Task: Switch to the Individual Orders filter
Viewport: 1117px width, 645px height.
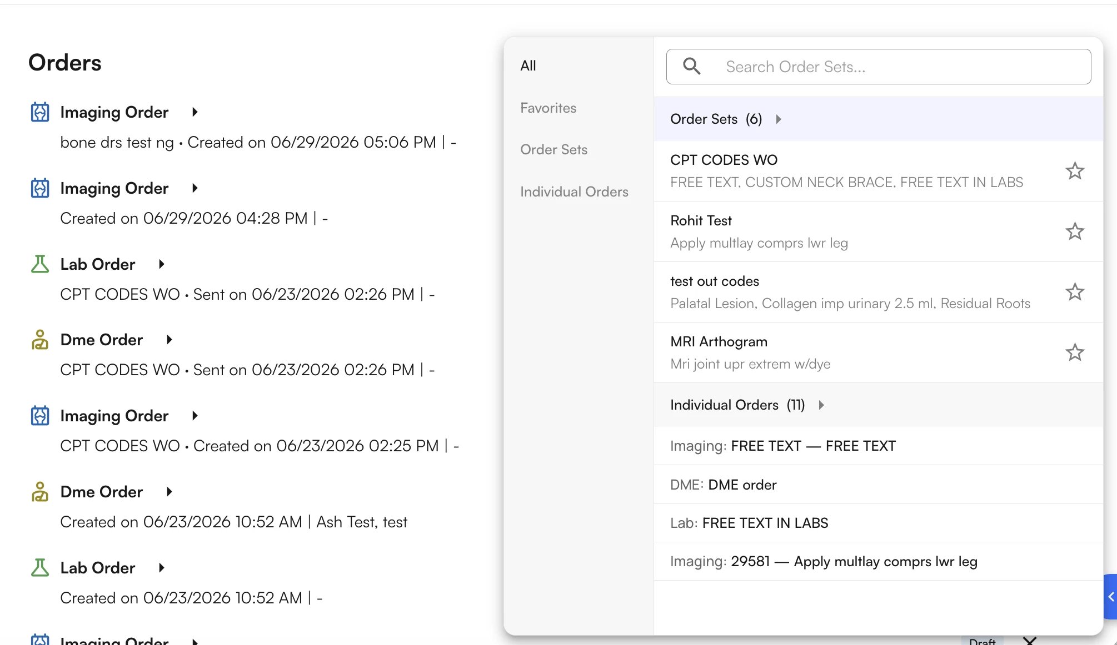Action: tap(574, 192)
